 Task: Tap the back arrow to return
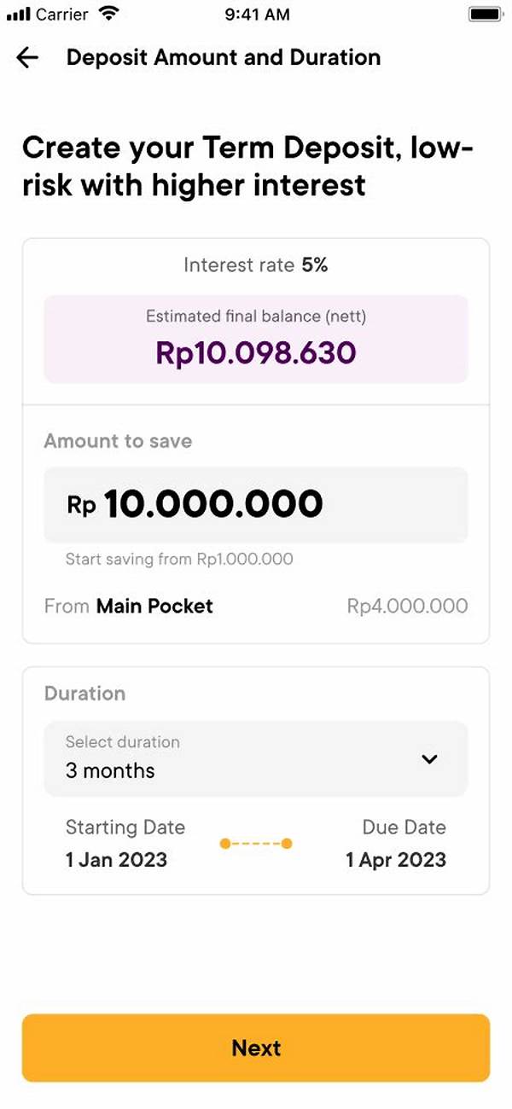click(27, 57)
